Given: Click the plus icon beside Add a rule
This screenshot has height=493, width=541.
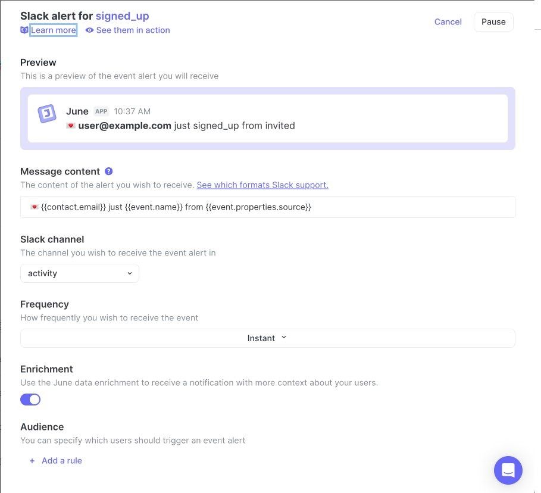Looking at the screenshot, I should point(32,461).
